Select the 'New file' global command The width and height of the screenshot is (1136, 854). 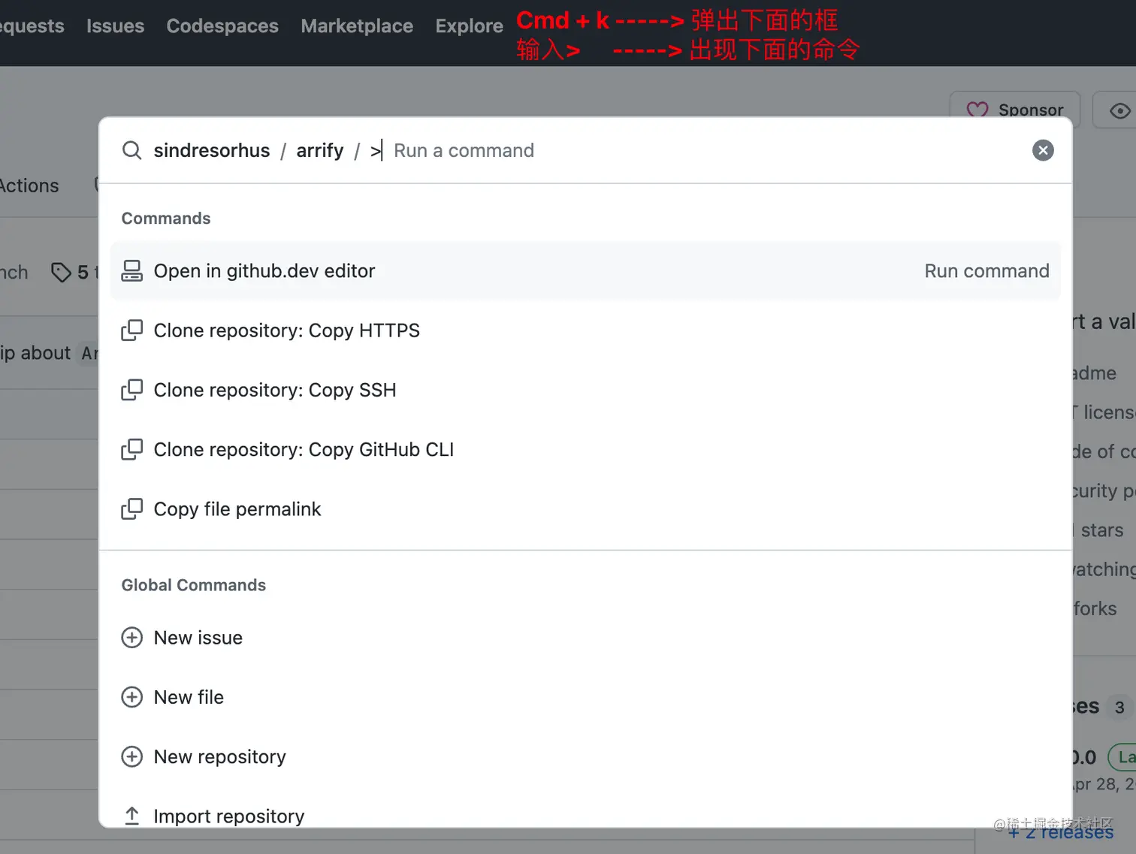coord(585,697)
